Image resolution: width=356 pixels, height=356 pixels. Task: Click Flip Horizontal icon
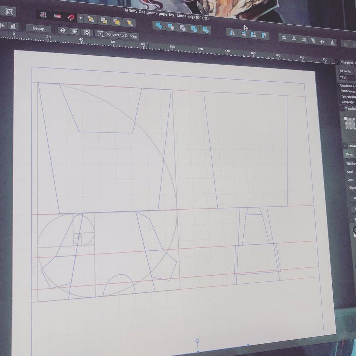pos(232,33)
